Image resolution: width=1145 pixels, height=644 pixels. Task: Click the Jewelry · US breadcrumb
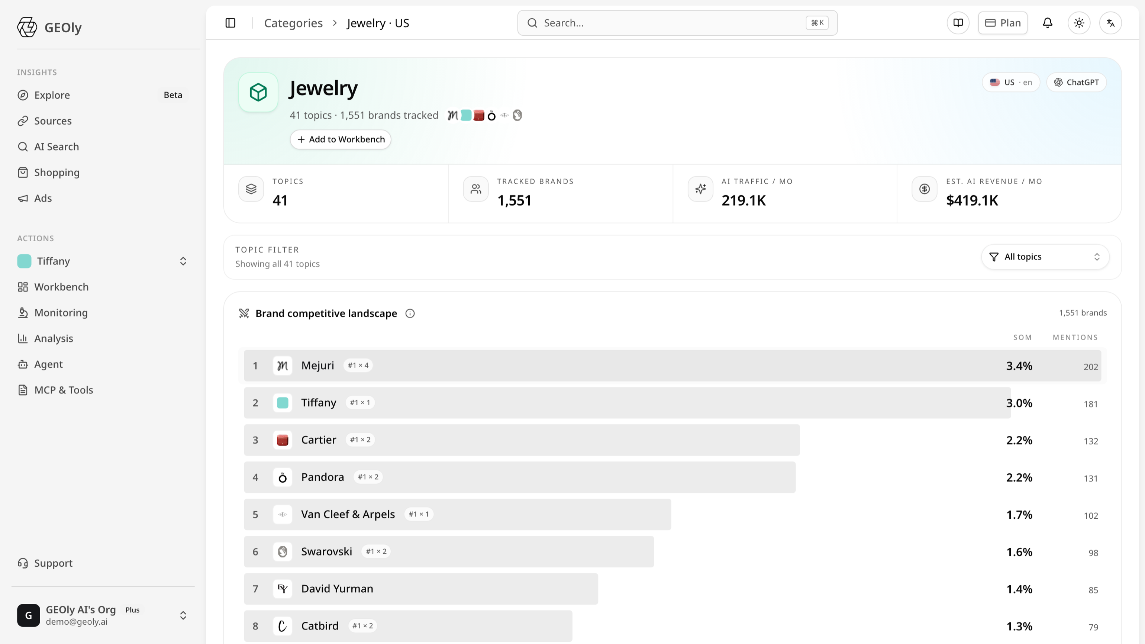(x=378, y=23)
